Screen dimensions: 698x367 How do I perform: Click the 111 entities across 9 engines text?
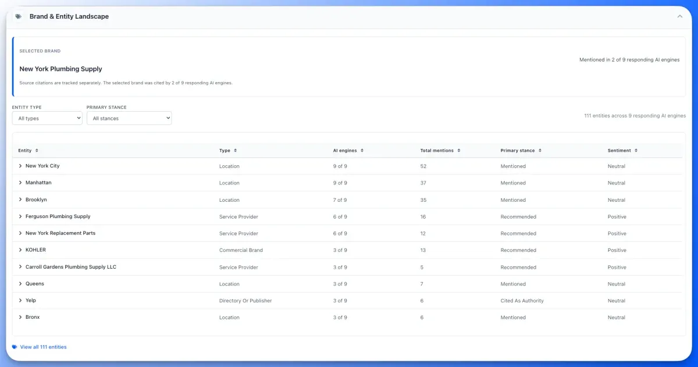[635, 116]
